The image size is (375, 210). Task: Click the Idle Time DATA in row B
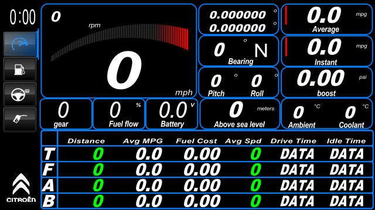click(x=347, y=201)
